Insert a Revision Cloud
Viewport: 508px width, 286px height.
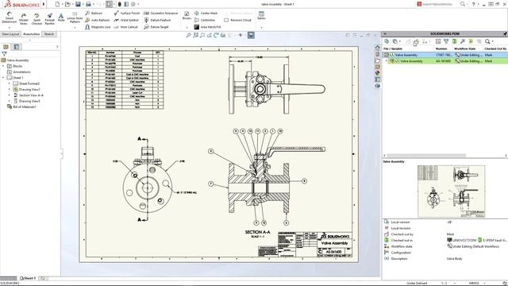coord(237,20)
